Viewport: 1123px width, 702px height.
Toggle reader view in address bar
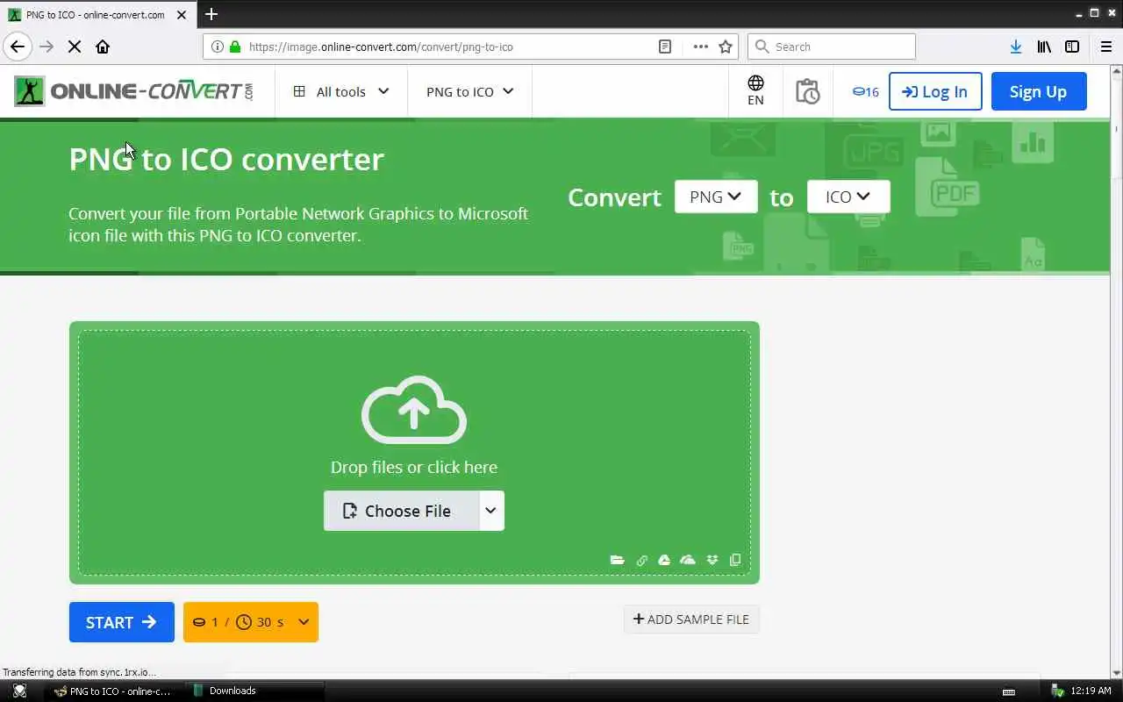pyautogui.click(x=665, y=47)
